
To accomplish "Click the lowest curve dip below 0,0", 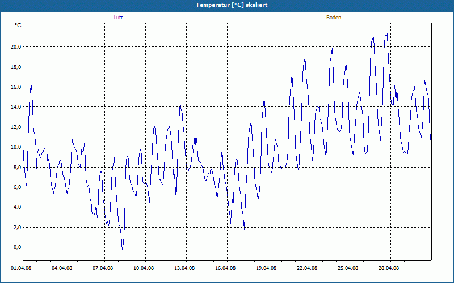I will pyautogui.click(x=122, y=248).
